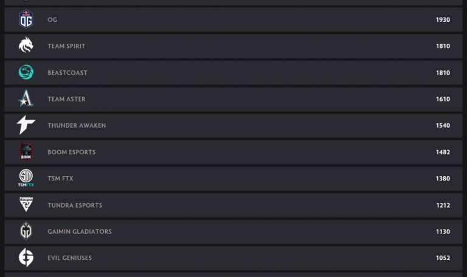Click the Team Aster star logo
This screenshot has height=277, width=467.
click(26, 99)
